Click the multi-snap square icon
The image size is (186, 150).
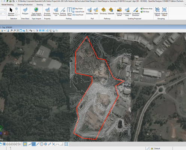tap(66, 144)
